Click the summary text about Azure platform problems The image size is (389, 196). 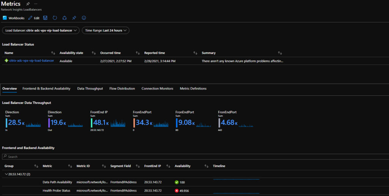click(242, 61)
